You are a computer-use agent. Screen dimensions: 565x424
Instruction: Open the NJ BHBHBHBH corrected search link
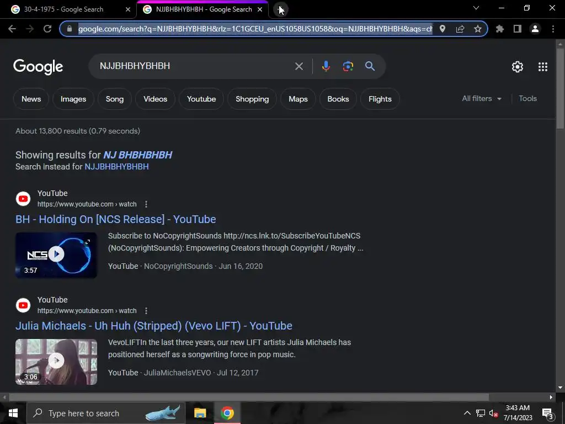[137, 155]
